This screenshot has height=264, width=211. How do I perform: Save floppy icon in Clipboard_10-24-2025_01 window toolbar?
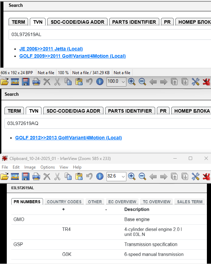pyautogui.click(x=26, y=176)
